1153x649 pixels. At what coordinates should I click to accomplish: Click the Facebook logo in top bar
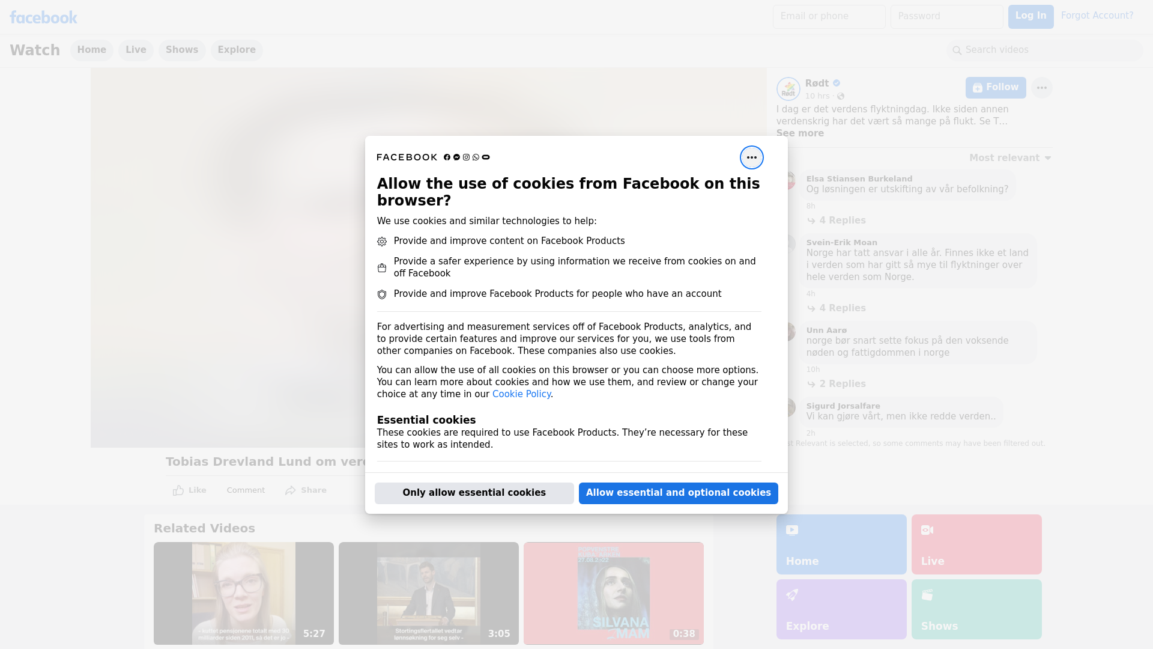point(43,17)
